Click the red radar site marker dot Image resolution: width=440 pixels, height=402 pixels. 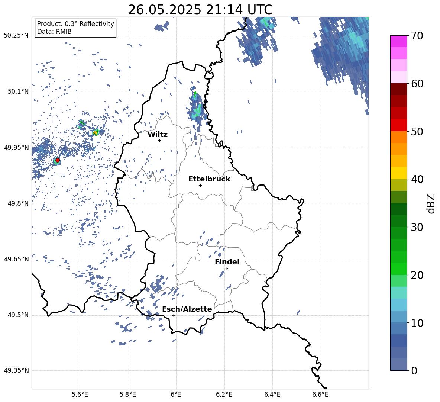[58, 160]
